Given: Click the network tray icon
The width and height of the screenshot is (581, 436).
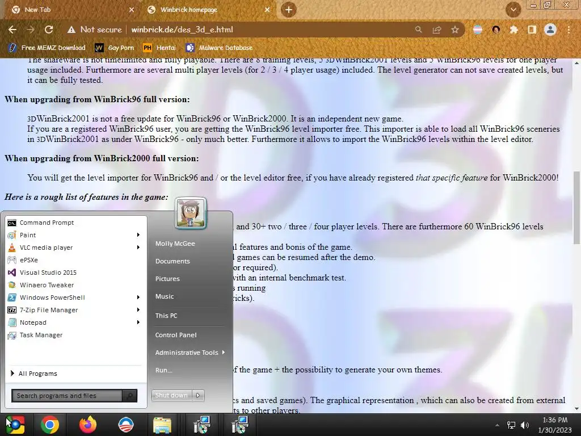Looking at the screenshot, I should (511, 425).
